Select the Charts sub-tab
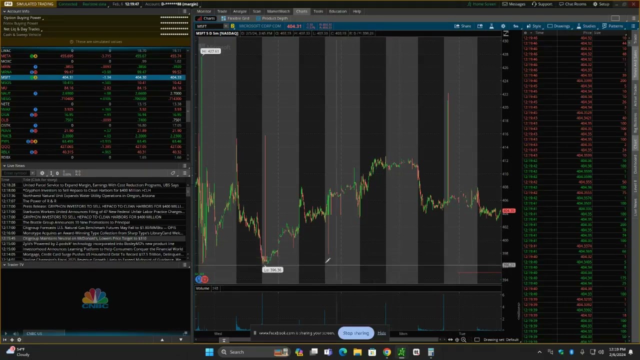 tap(206, 18)
